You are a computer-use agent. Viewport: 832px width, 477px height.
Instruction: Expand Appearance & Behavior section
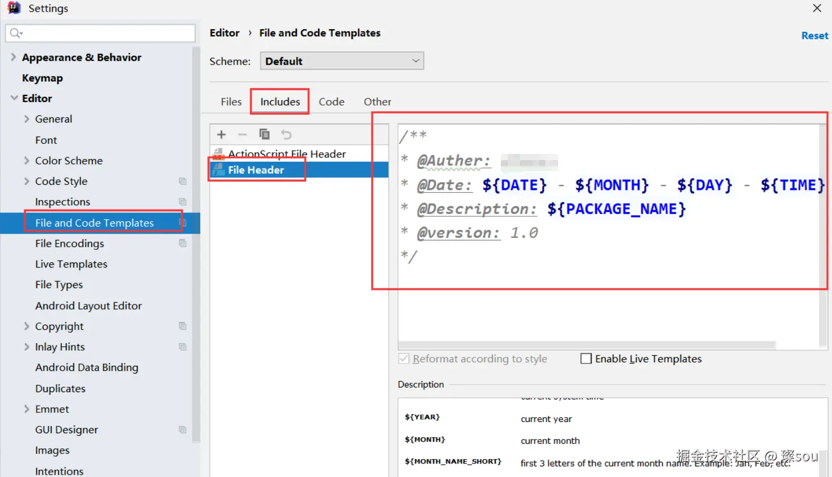pos(13,57)
